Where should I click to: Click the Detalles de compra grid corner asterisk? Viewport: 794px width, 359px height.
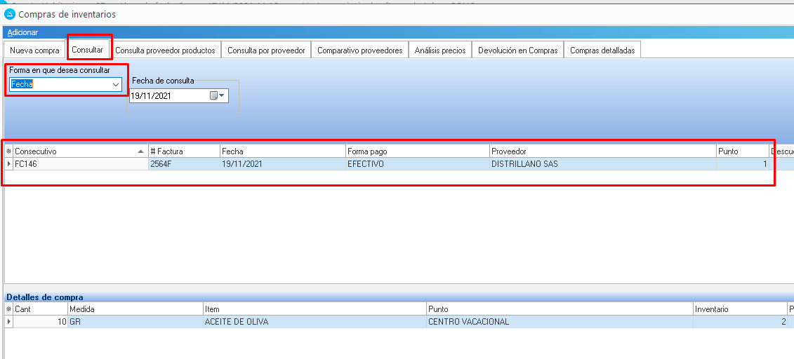click(x=9, y=309)
